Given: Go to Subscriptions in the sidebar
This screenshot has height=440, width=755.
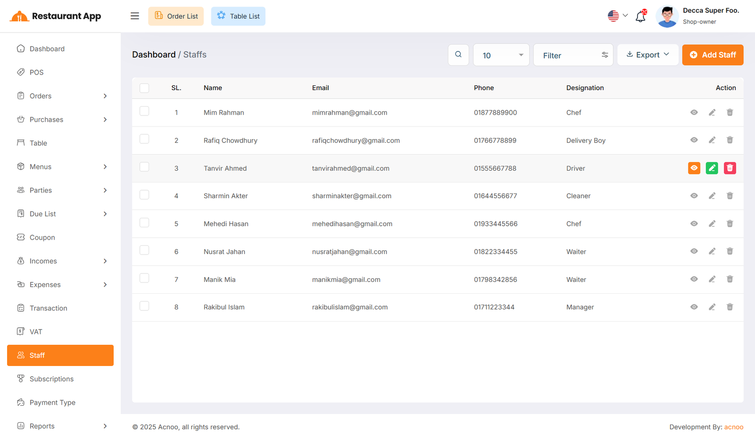Looking at the screenshot, I should (x=51, y=379).
